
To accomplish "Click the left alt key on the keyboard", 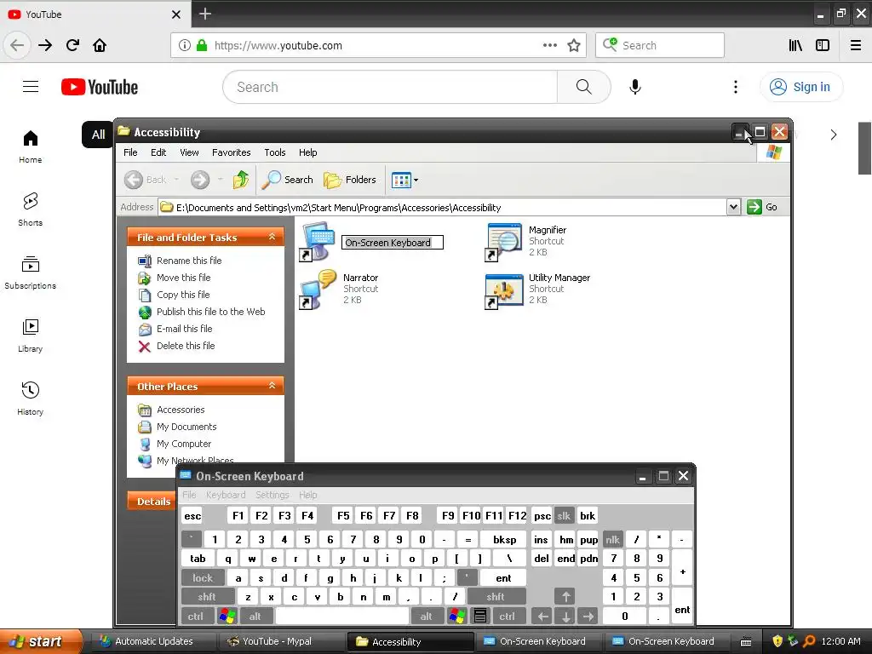I will pos(255,617).
